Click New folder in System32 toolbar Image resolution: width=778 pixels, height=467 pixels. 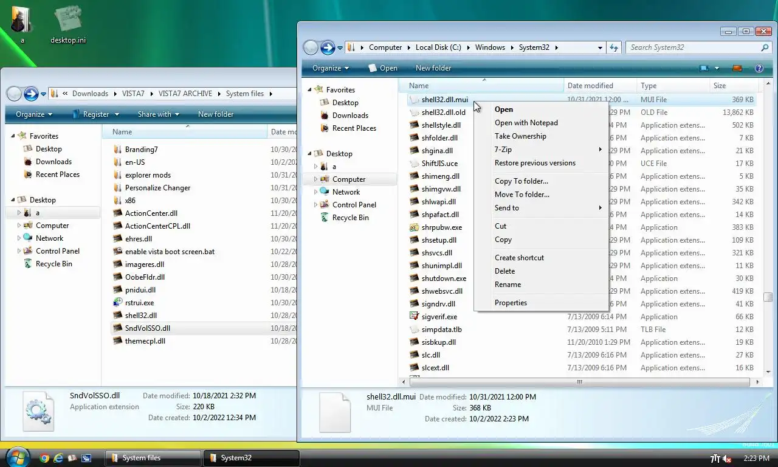[433, 68]
